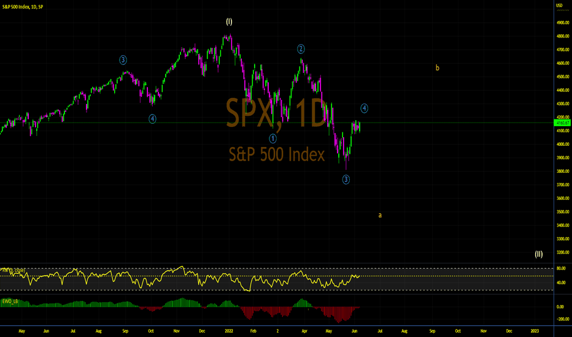Open the RSI (9, close) indicator legend
This screenshot has width=572, height=337.
(14, 270)
